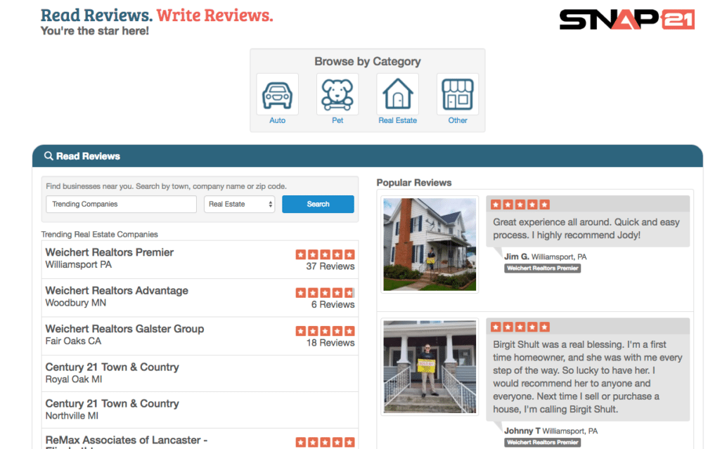Open Weichert Realtors Premier company listing
The width and height of the screenshot is (720, 449).
click(109, 252)
